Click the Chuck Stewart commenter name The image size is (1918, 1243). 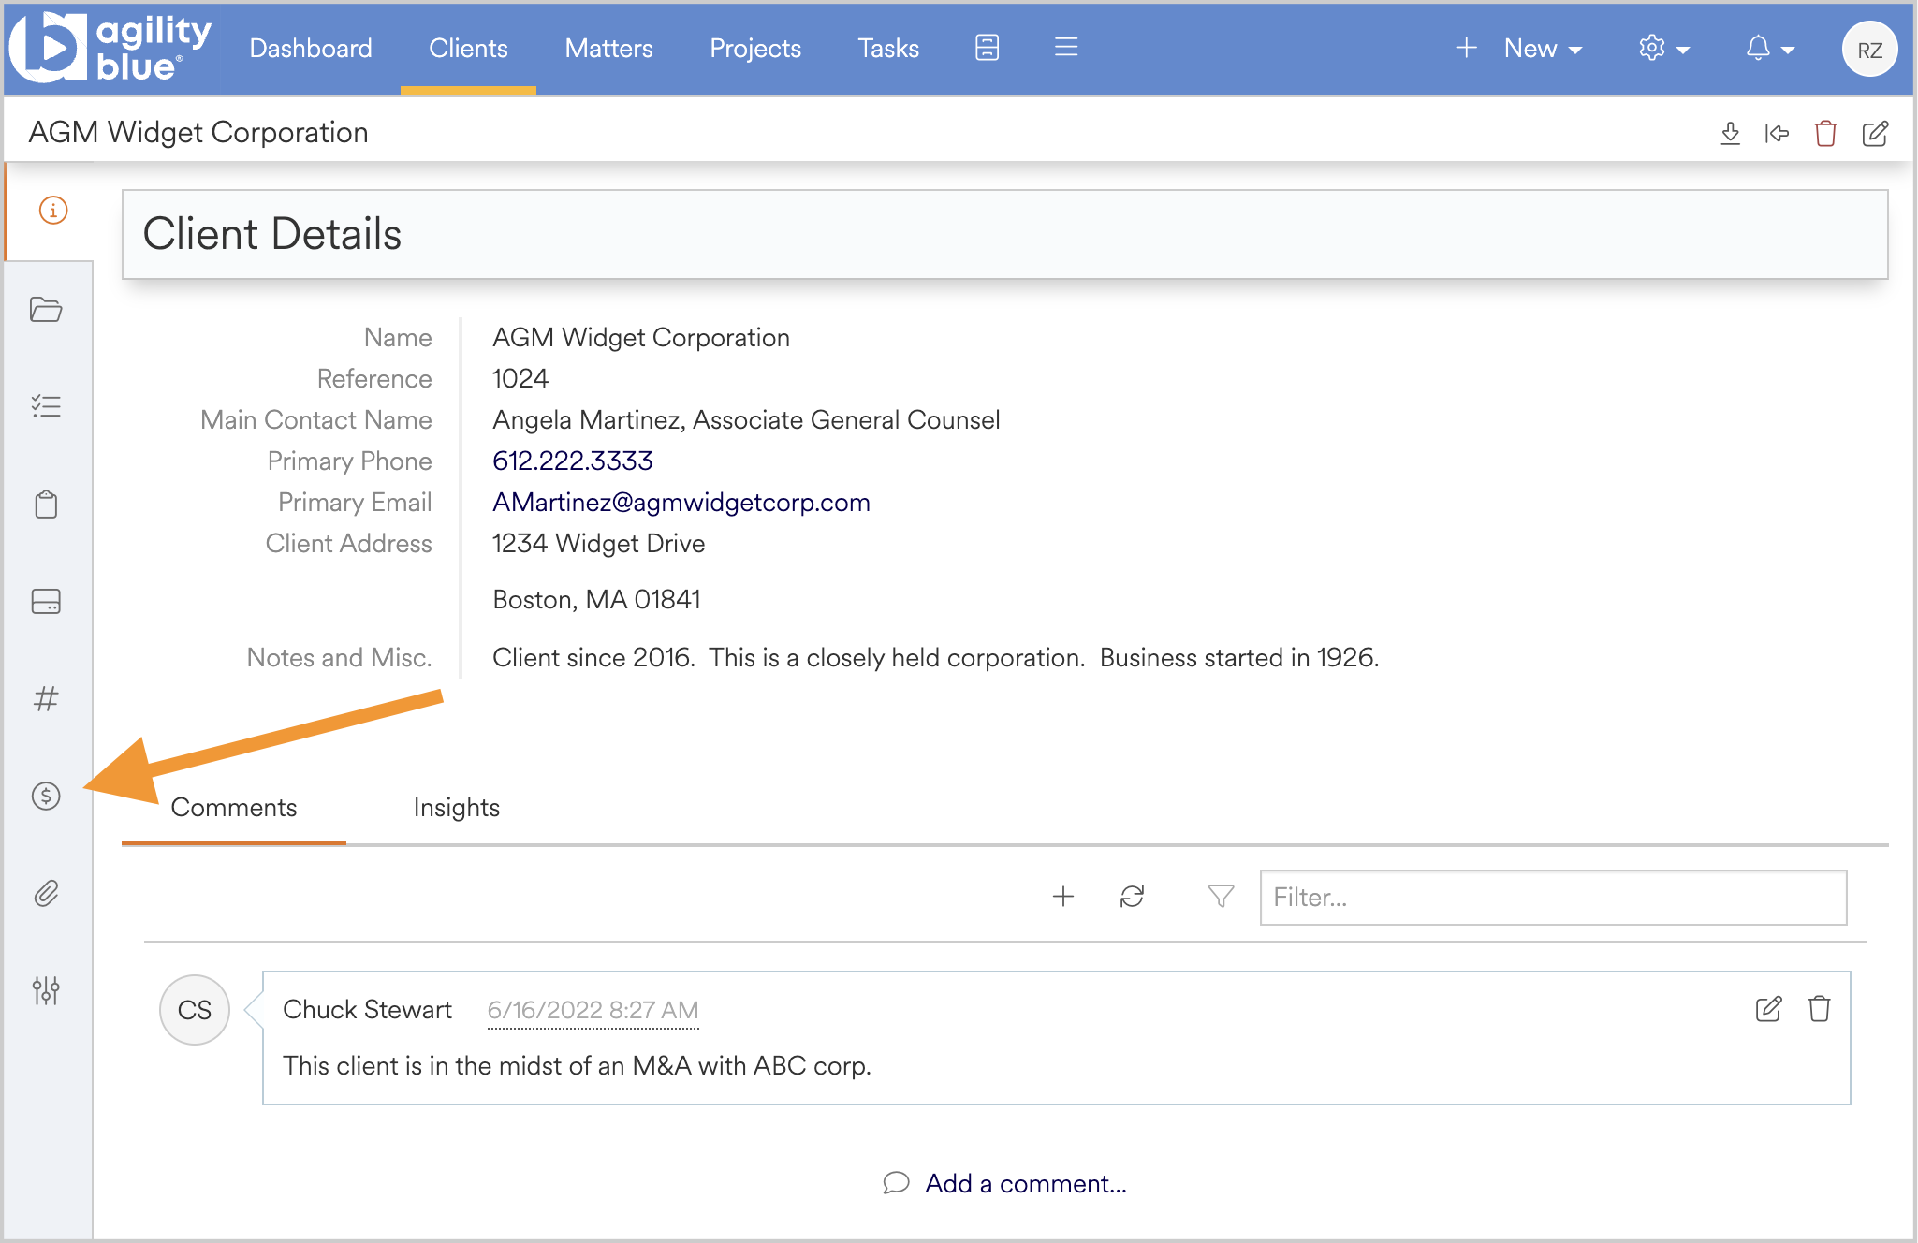pyautogui.click(x=367, y=1009)
